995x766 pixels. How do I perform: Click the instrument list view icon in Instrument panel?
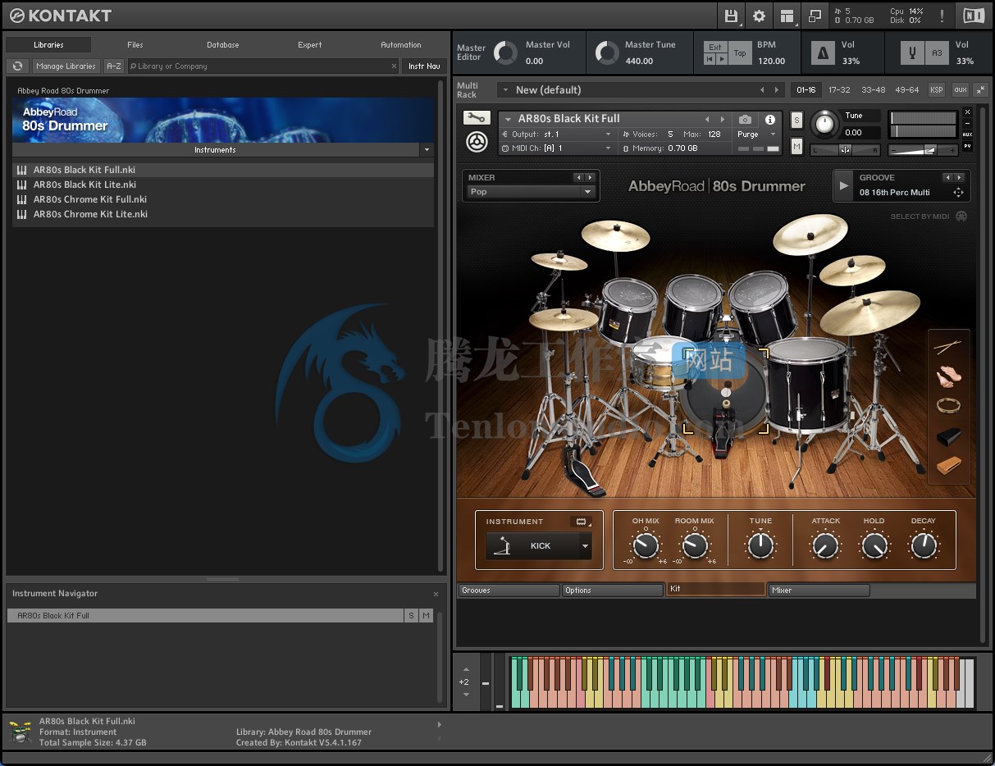click(582, 522)
